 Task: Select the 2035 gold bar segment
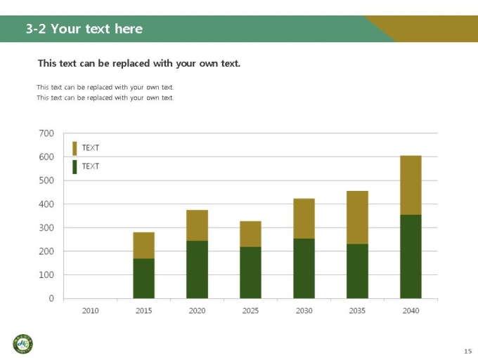tap(357, 218)
